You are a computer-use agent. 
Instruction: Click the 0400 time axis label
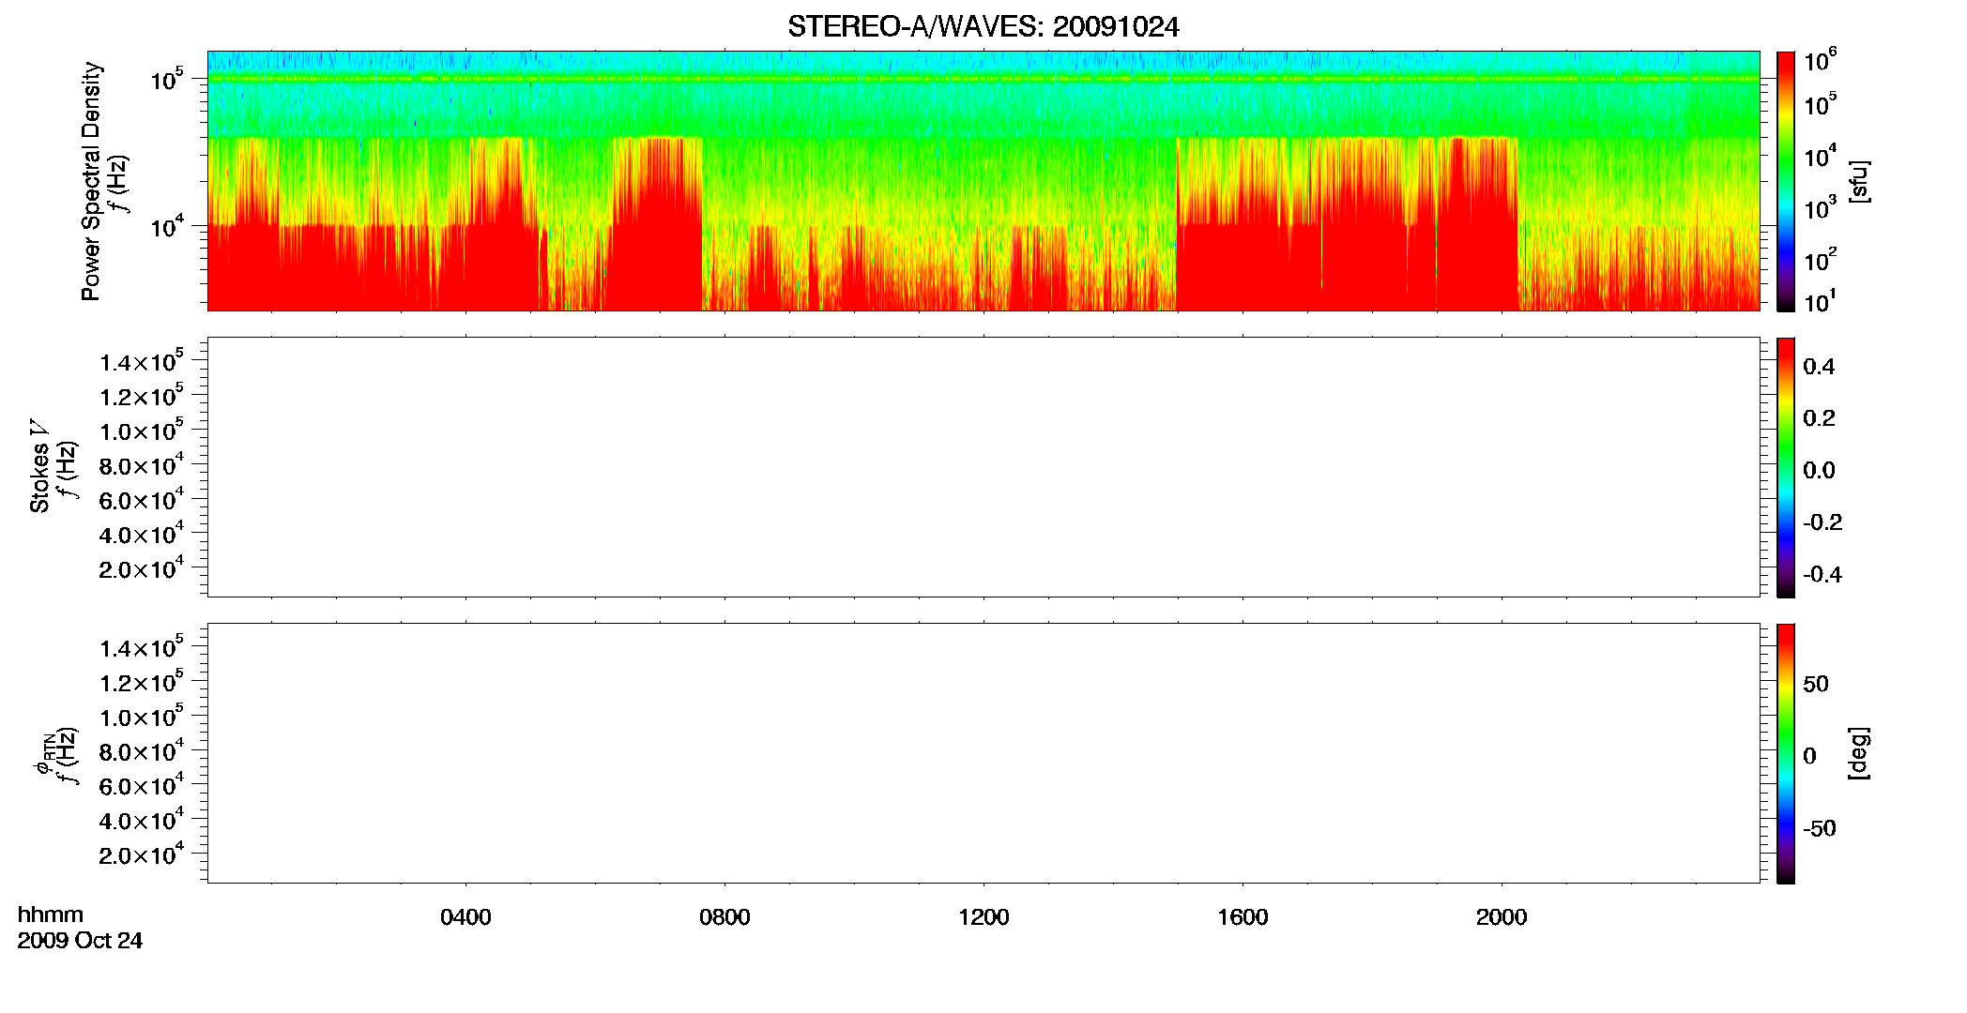tap(465, 917)
